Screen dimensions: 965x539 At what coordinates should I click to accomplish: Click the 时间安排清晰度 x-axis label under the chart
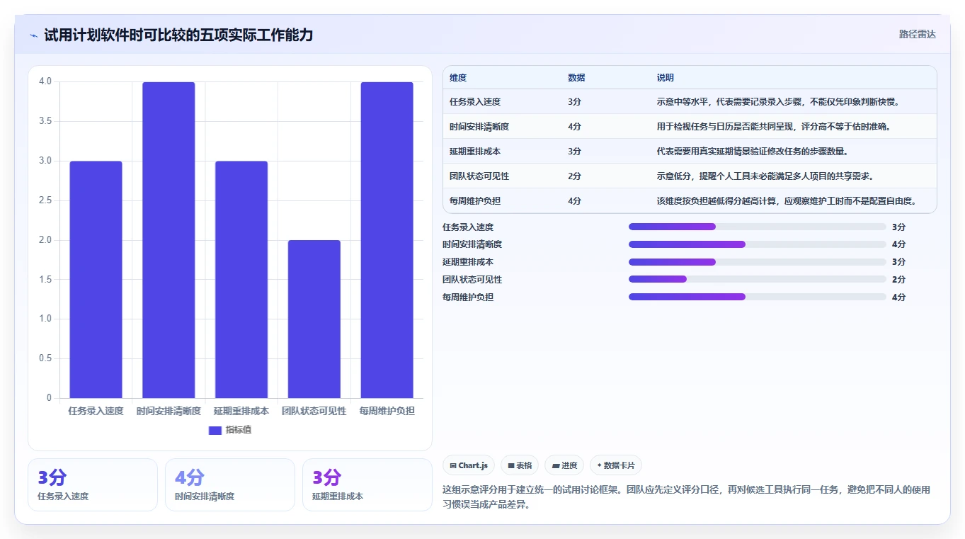(x=169, y=411)
